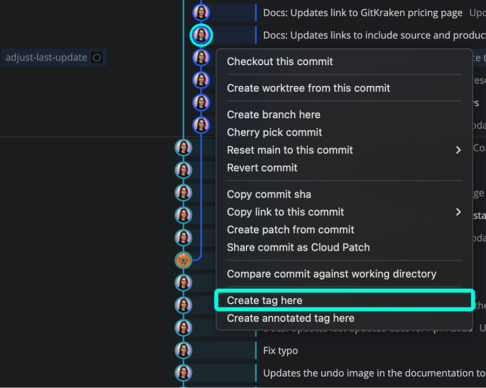The image size is (486, 388).
Task: Click the adjust-last-update branch label
Action: [x=46, y=57]
